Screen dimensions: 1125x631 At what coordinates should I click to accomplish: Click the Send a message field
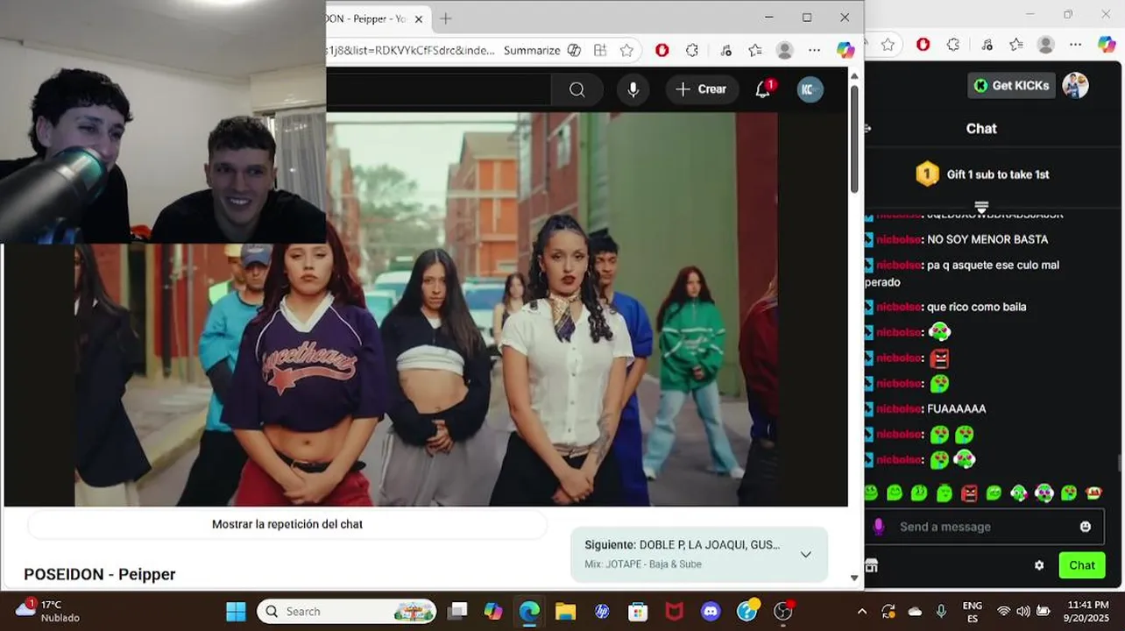[981, 527]
